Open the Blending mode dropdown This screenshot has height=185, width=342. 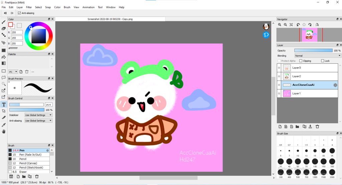coord(318,56)
